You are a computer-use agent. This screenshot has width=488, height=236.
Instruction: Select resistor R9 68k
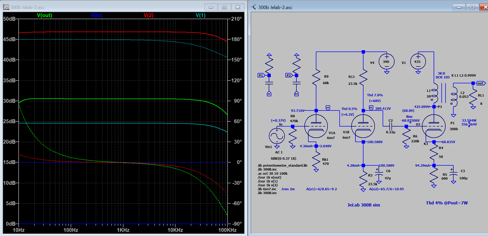point(316,77)
